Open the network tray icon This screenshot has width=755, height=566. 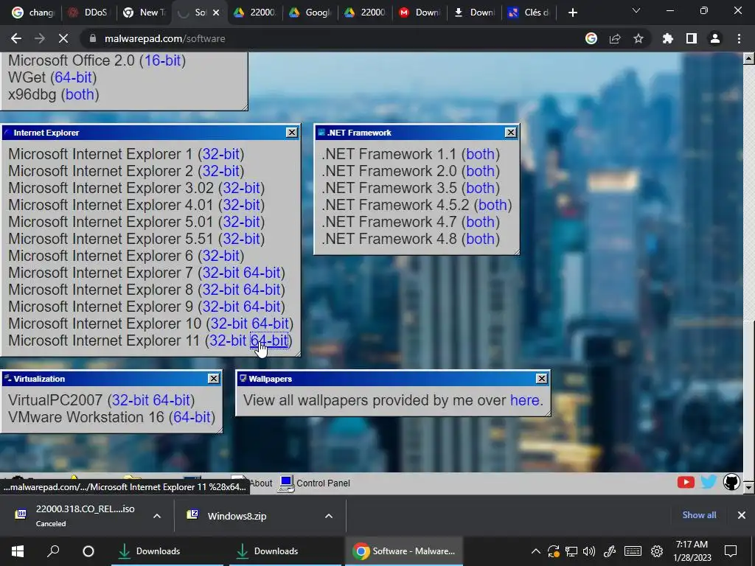tap(571, 551)
